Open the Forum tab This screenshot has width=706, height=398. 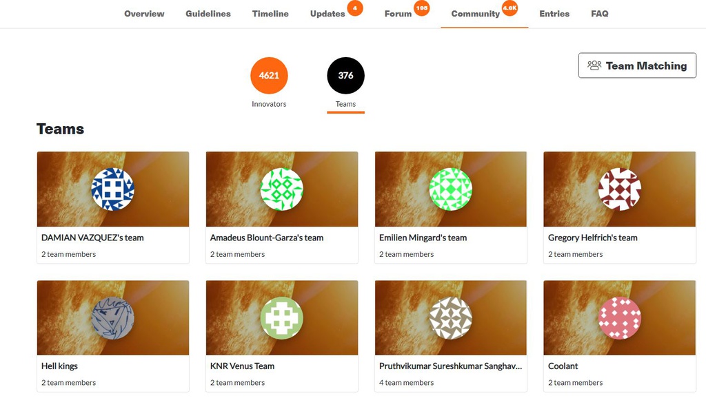[x=398, y=14]
